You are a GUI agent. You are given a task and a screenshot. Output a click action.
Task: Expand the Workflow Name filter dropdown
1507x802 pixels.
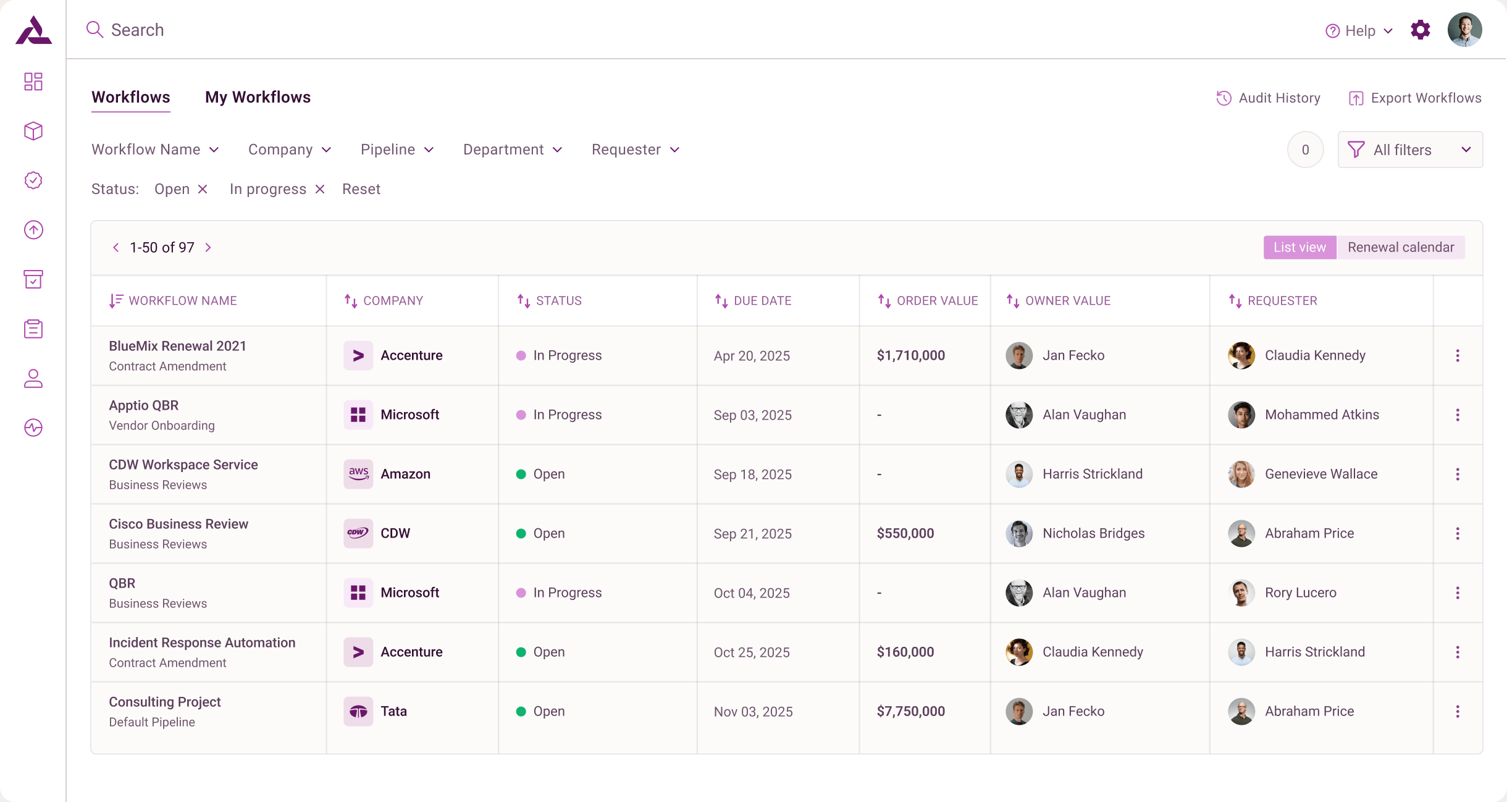(x=155, y=150)
